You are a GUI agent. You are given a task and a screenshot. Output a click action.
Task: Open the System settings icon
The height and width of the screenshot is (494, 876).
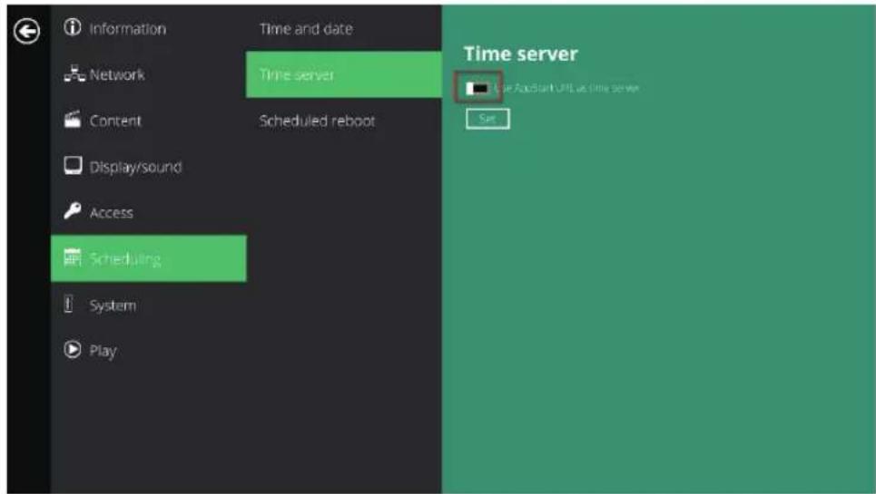[69, 305]
